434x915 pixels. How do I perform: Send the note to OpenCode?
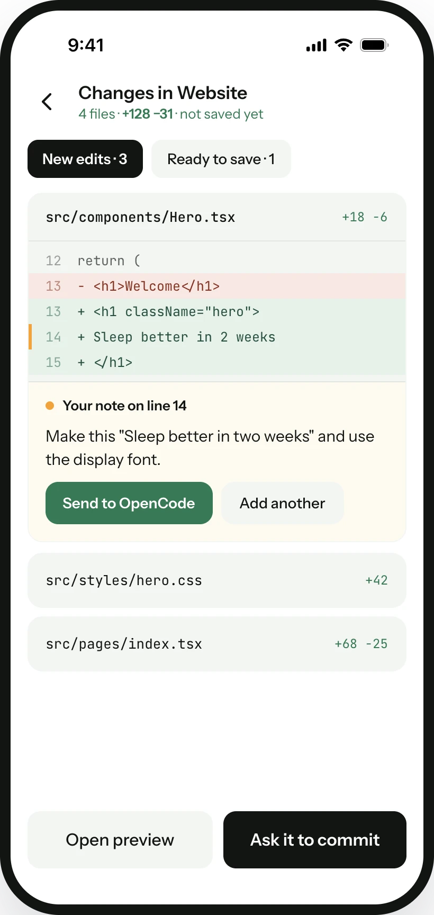pos(129,503)
